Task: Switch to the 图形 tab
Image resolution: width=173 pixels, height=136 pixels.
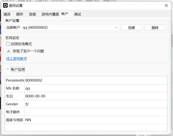Action: (x=20, y=14)
